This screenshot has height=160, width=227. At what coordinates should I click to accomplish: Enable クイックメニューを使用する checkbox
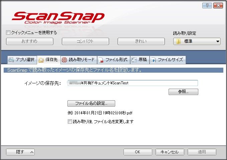tap(8, 32)
